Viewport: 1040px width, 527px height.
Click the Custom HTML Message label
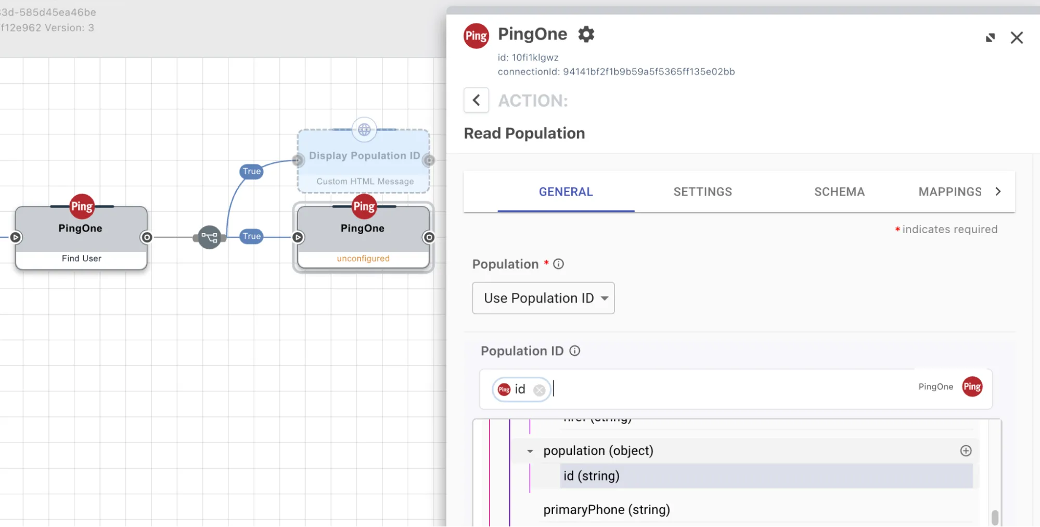coord(365,181)
